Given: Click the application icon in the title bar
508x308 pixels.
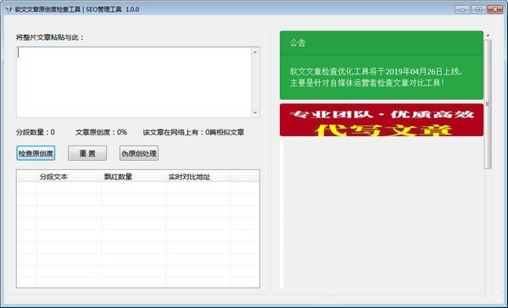Looking at the screenshot, I should click(8, 9).
